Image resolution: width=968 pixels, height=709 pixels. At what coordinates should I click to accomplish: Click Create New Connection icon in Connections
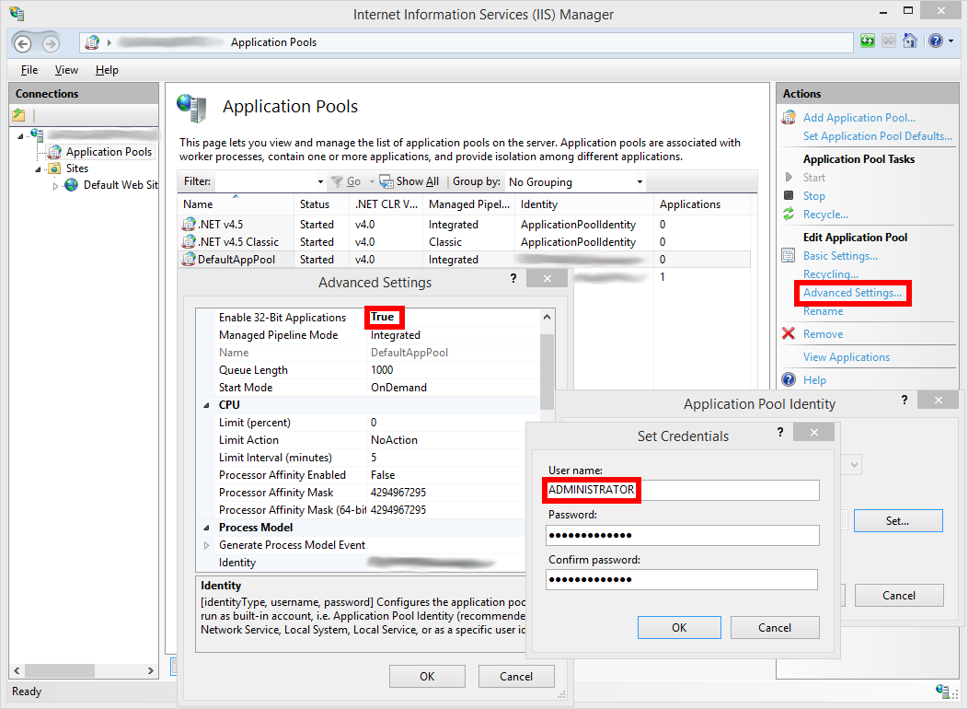click(18, 115)
